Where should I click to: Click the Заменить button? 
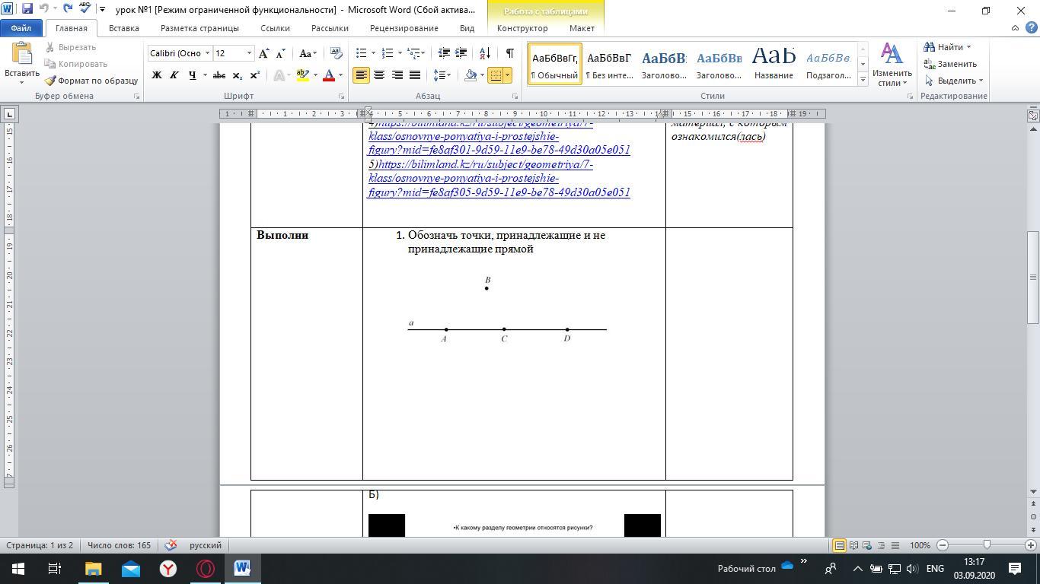coord(950,64)
